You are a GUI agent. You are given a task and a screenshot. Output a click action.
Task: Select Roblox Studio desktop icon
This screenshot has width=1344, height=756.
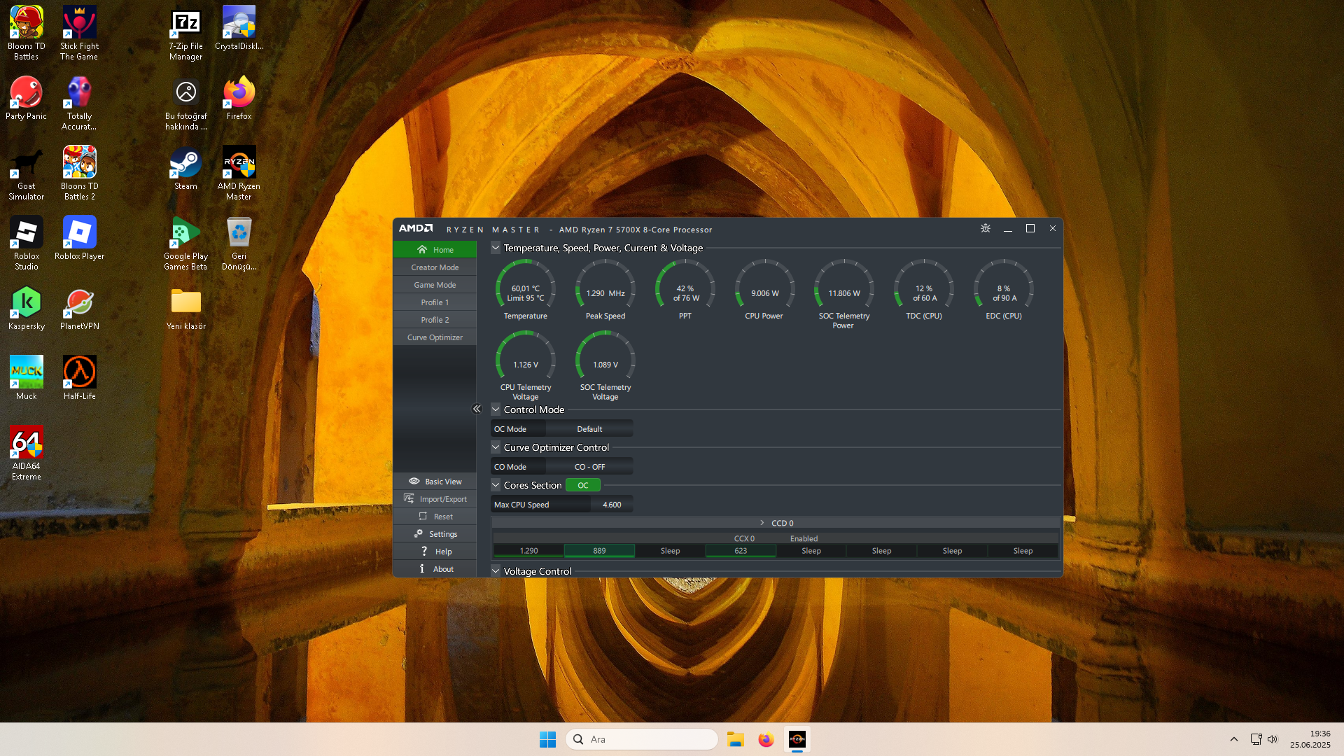click(27, 243)
